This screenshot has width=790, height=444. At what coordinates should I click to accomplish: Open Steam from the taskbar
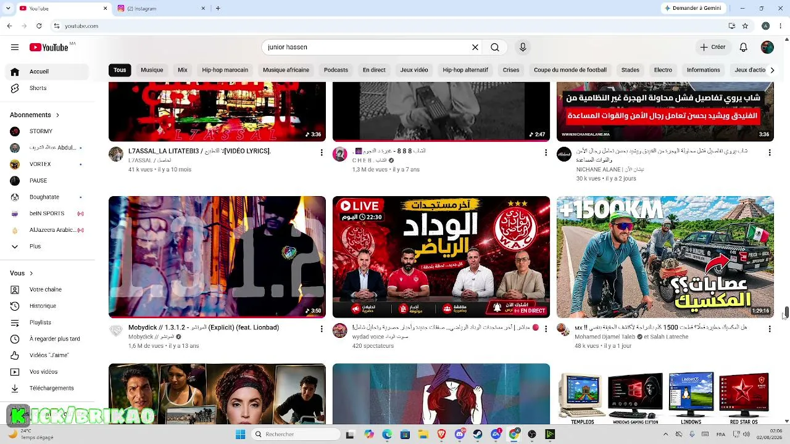(478, 434)
